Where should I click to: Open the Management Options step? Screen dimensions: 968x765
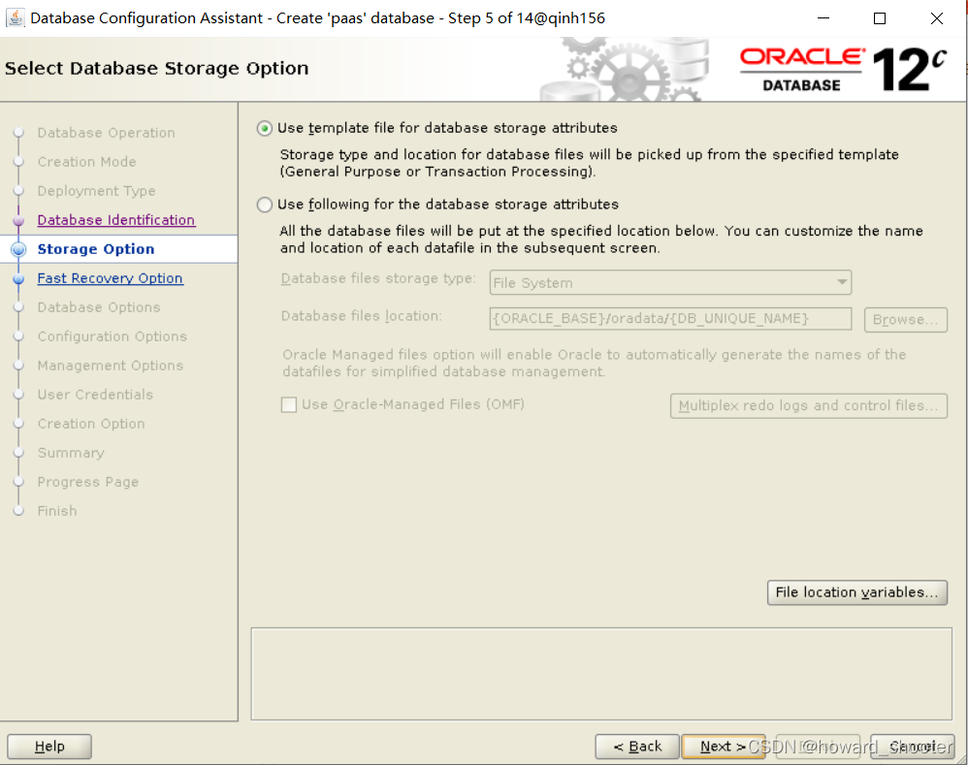click(x=110, y=366)
